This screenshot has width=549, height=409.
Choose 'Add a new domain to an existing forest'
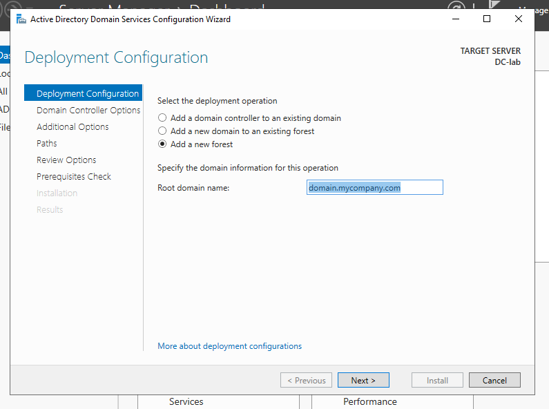[x=162, y=131]
